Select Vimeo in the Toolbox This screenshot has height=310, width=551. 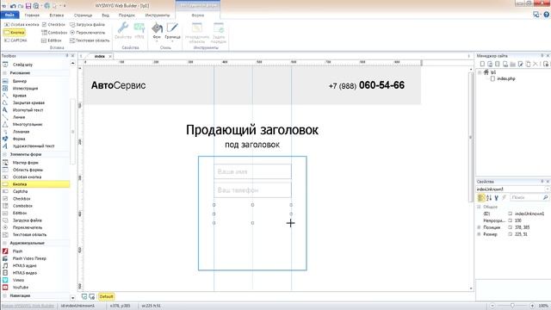pos(18,280)
